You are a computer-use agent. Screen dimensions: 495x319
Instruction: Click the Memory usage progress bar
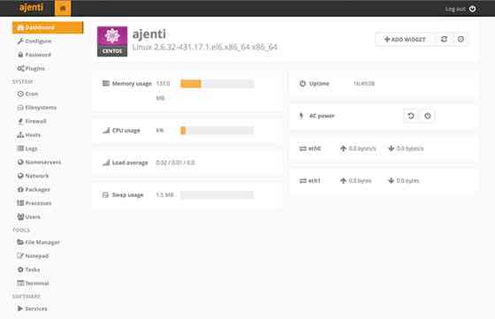pyautogui.click(x=217, y=84)
